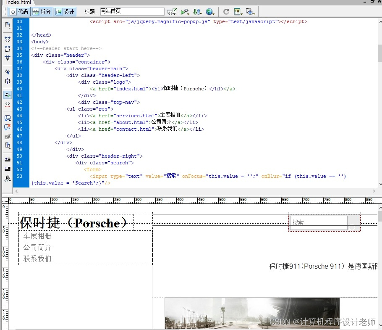
Task: Click code pane horizontal scroll left arrow
Action: [16, 191]
